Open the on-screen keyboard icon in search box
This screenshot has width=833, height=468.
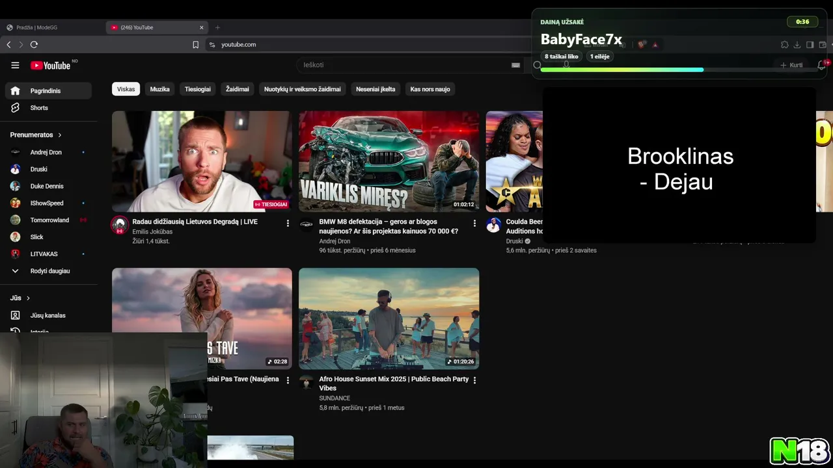tap(515, 65)
